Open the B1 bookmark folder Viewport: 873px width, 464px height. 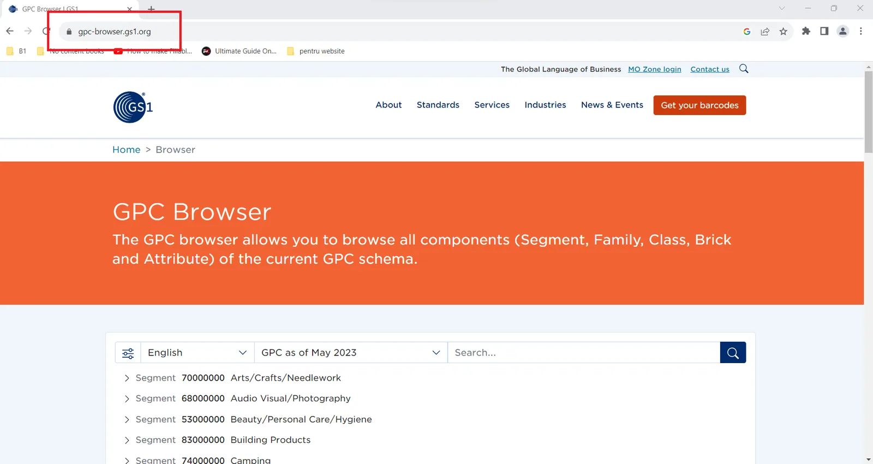coord(16,51)
